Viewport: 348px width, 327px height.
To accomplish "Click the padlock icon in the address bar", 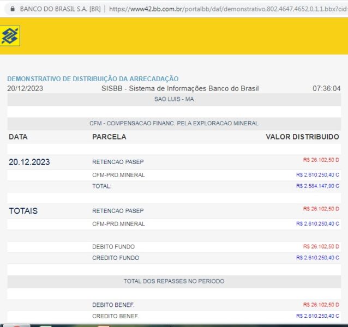I will point(13,9).
